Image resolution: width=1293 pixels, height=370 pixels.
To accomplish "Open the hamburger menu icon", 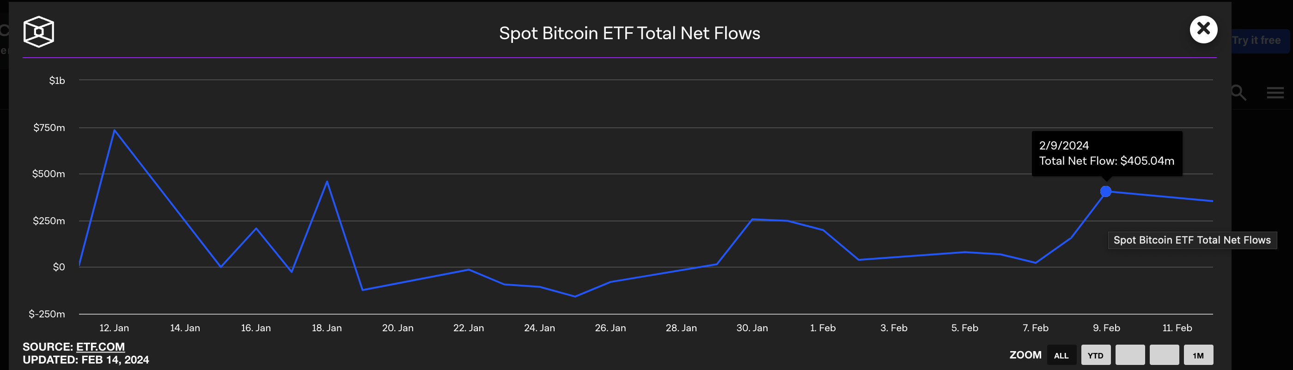I will point(1275,93).
